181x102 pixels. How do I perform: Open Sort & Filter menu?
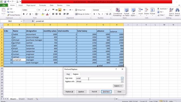[x=171, y=12]
